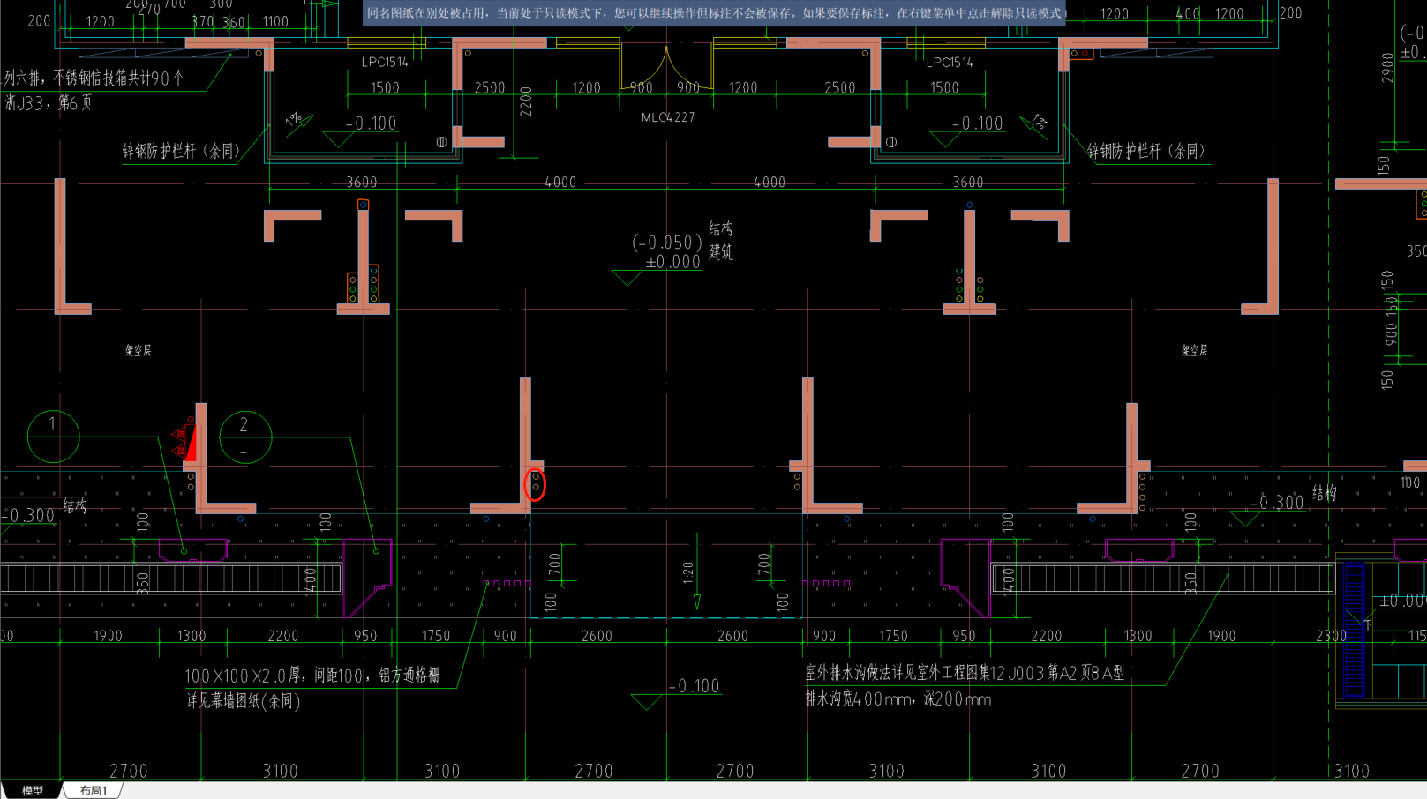Select the MLC4227 door label
The height and width of the screenshot is (799, 1427).
click(x=668, y=117)
